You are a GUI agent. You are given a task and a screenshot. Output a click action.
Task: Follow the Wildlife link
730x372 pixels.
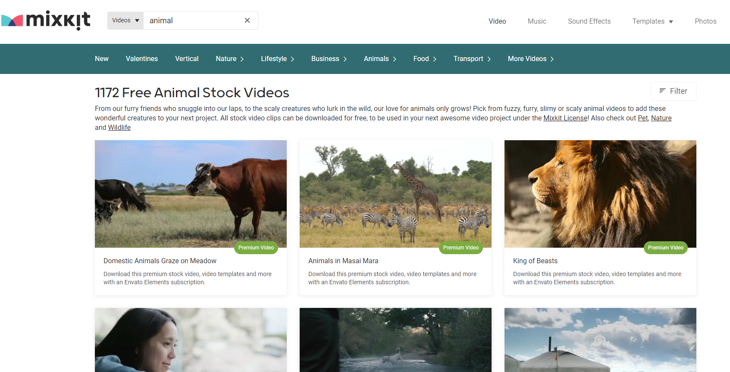pos(119,128)
